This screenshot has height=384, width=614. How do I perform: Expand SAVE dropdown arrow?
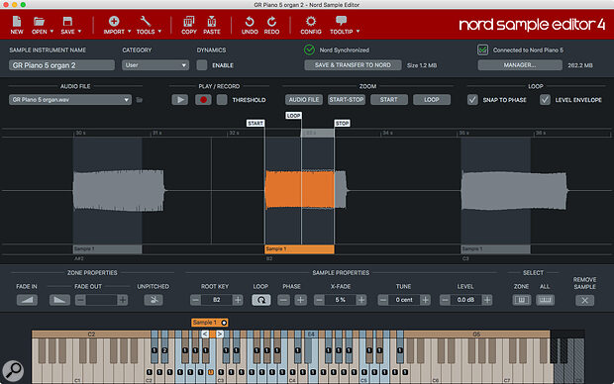(x=79, y=32)
